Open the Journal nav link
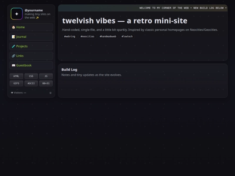 tap(31, 37)
